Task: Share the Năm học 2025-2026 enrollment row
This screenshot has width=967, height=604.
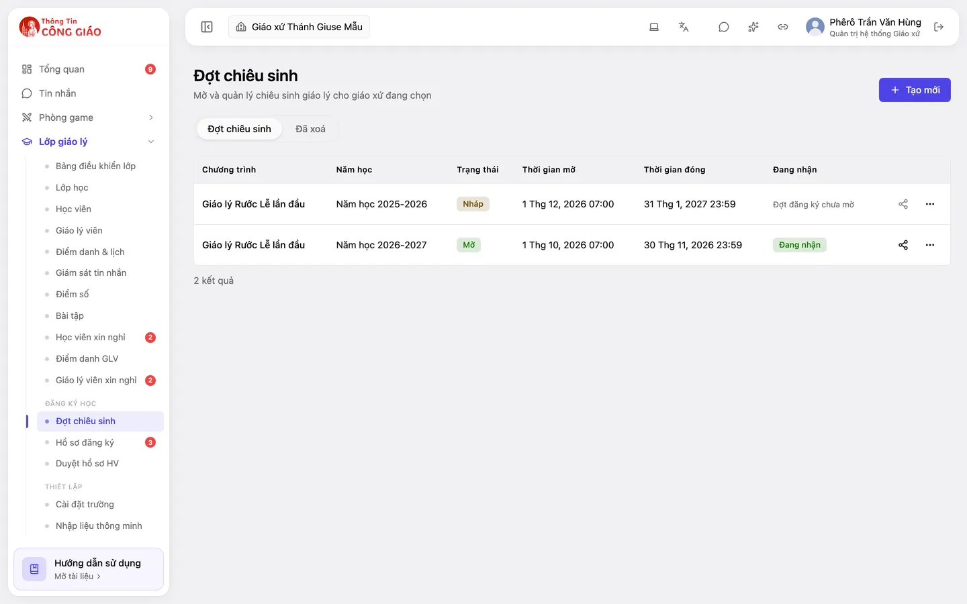Action: click(903, 204)
